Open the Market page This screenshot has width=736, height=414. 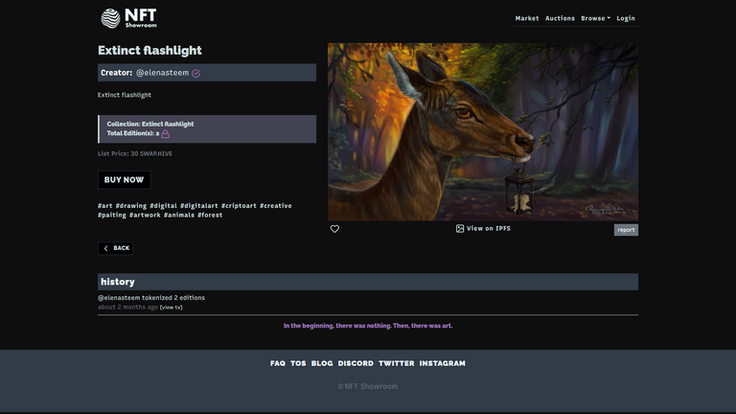(x=527, y=18)
